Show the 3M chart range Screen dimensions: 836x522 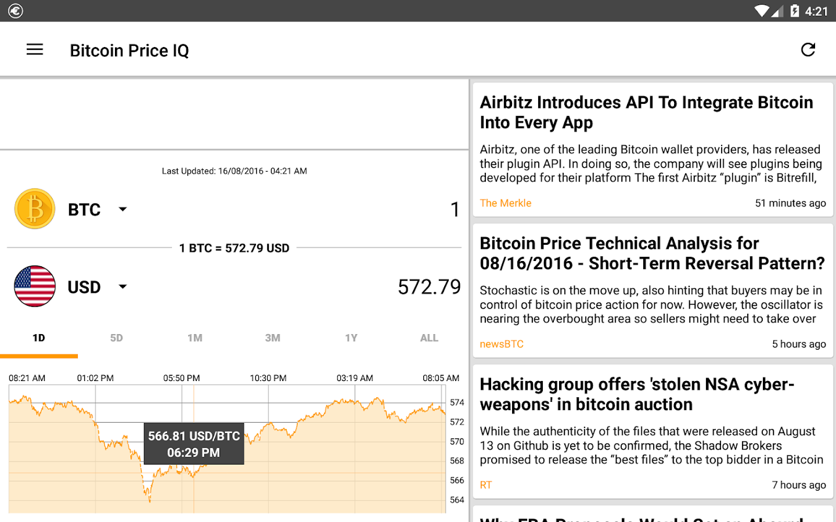[x=273, y=338]
